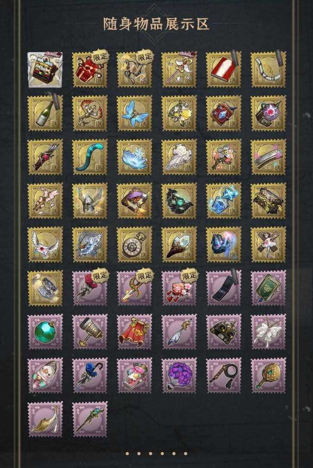This screenshot has height=468, width=313.
Task: Select the slot machine accessory stamp
Action: pos(45,70)
